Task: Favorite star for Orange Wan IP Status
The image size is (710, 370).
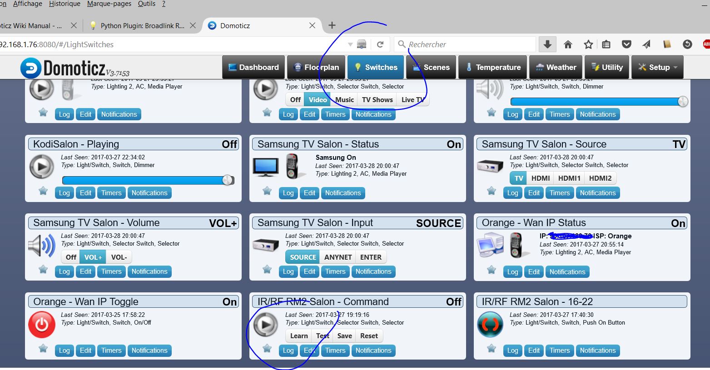Action: [492, 270]
